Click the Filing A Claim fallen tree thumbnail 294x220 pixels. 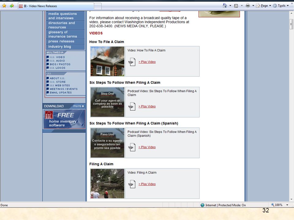[x=107, y=184]
